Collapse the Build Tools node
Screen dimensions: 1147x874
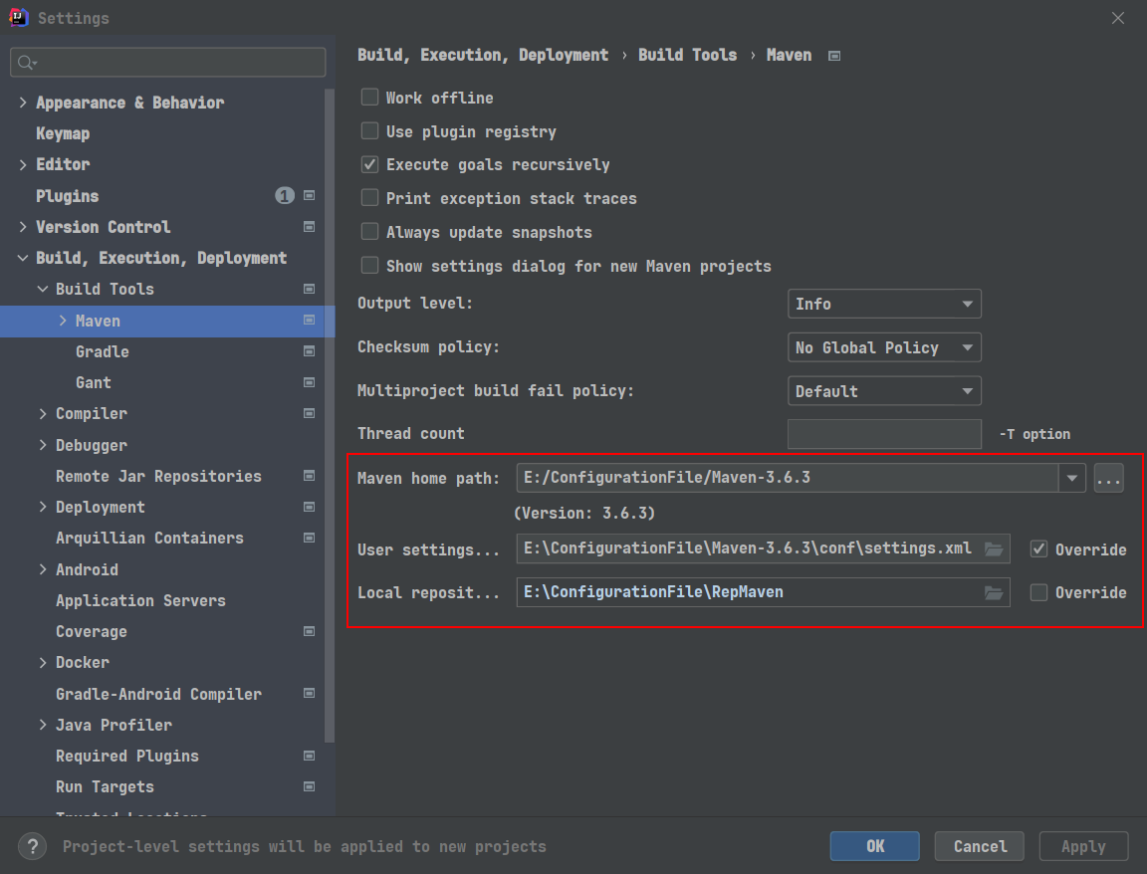43,289
